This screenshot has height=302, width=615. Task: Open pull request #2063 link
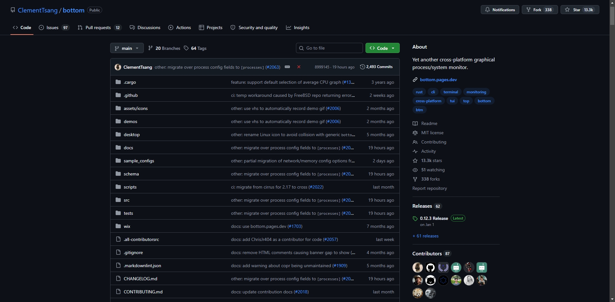[273, 67]
